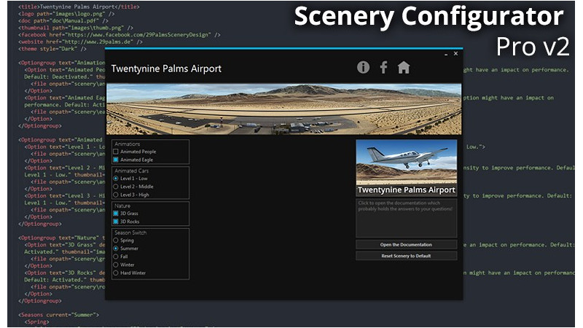Image resolution: width=583 pixels, height=328 pixels.
Task: Minimize the Scenery Configurator window
Action: point(446,54)
